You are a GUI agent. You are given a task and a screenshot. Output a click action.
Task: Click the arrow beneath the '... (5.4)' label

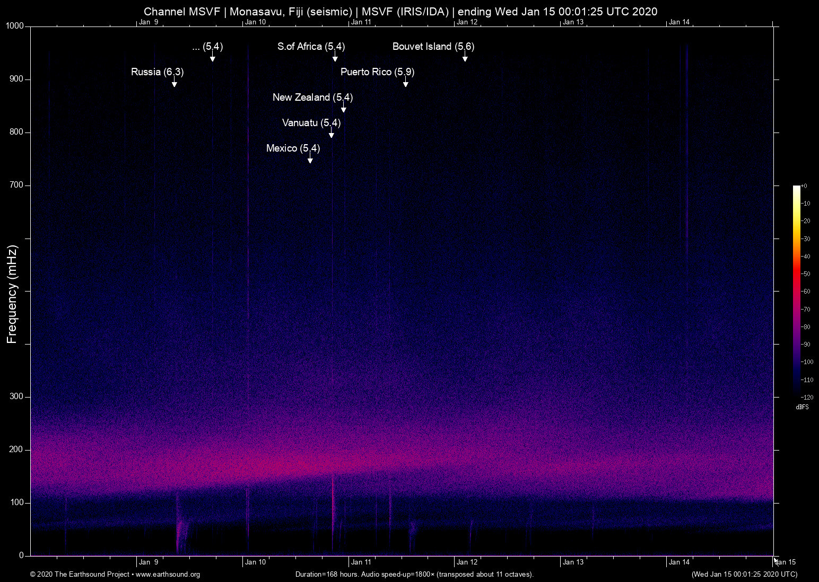click(x=212, y=57)
